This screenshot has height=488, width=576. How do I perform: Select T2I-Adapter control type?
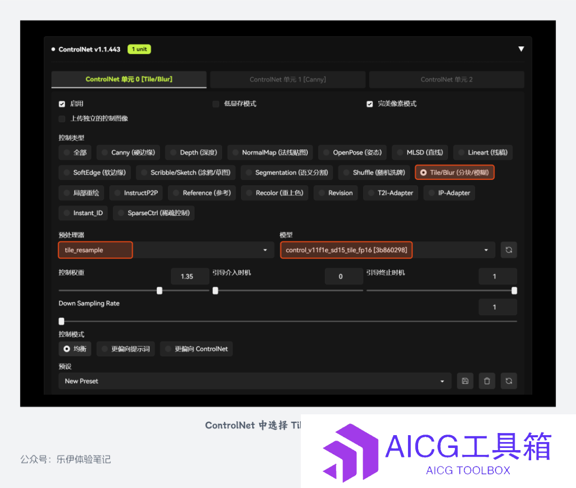(390, 193)
